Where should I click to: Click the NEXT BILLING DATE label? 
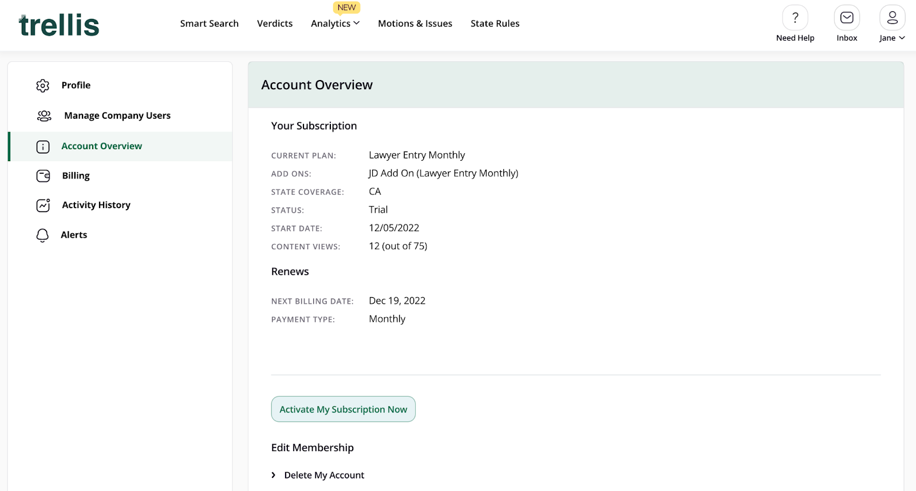[x=313, y=302]
